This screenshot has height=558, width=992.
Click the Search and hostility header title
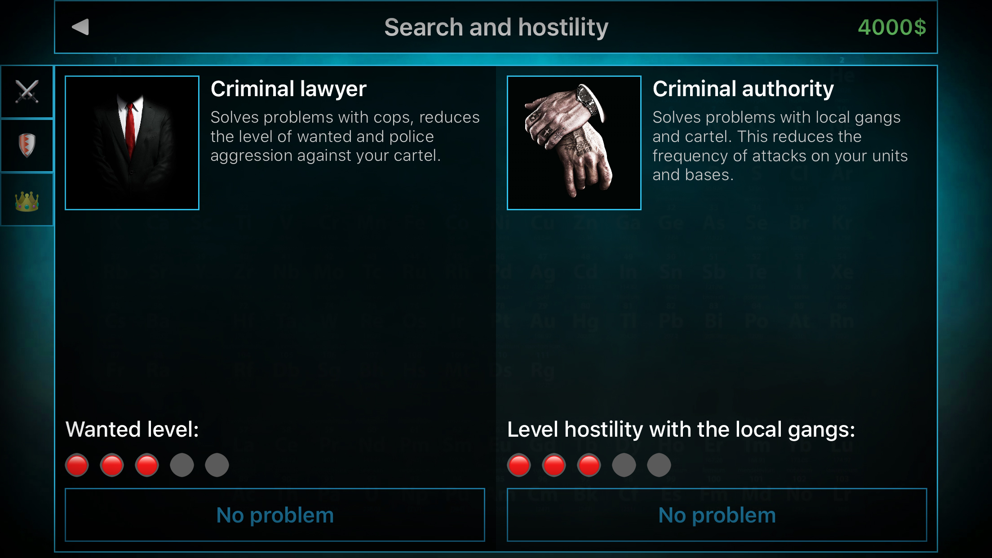click(496, 27)
